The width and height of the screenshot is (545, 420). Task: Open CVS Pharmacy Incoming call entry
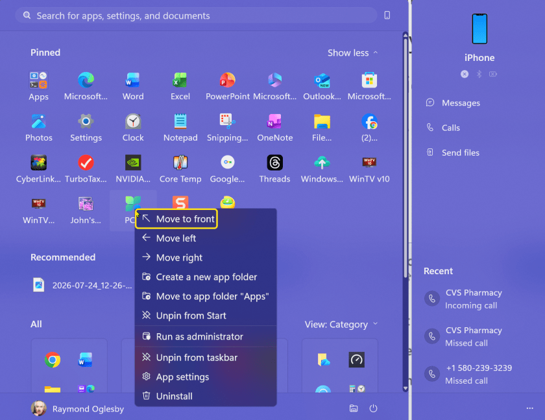tap(464, 299)
